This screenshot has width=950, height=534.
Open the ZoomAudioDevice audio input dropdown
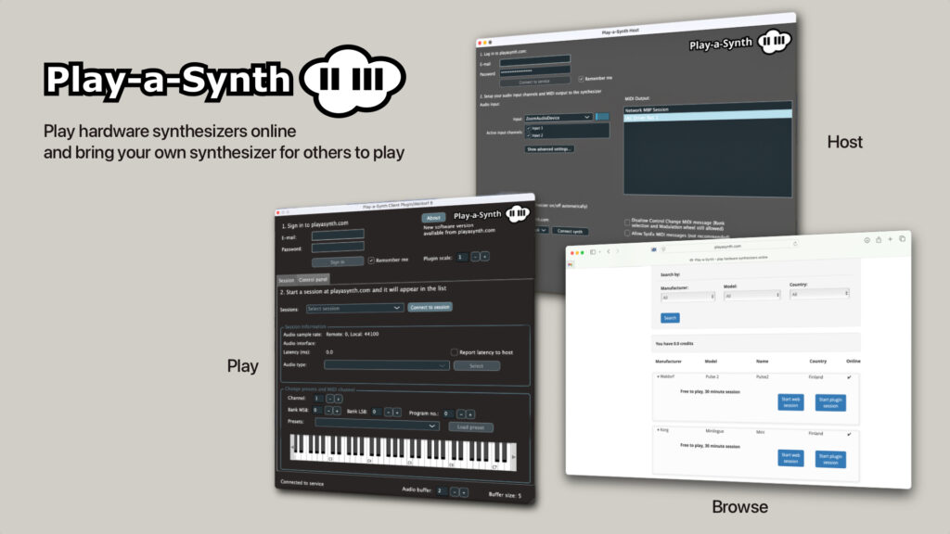coord(559,117)
